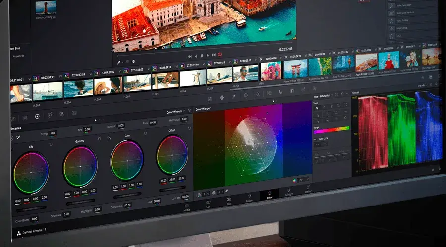Switch to the Fusion page

[249, 198]
